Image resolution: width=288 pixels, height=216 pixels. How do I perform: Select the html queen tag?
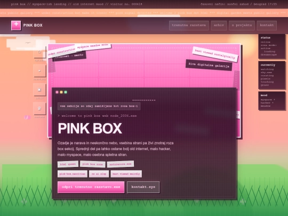pyautogui.click(x=68, y=164)
